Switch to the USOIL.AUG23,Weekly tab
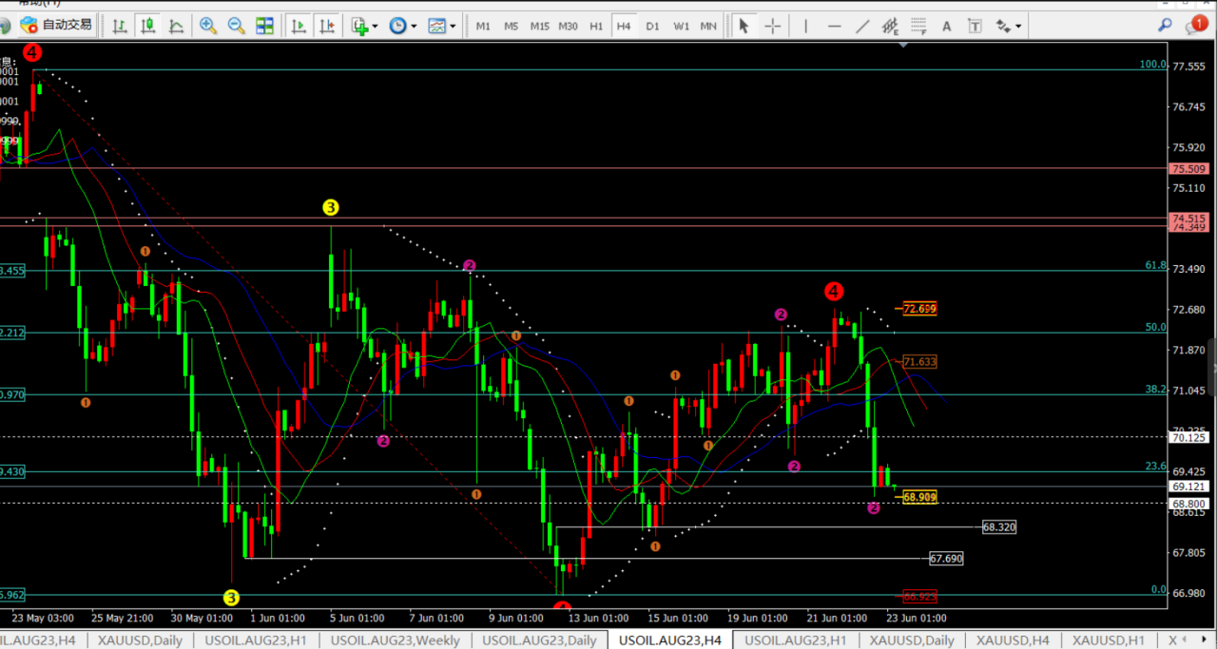The height and width of the screenshot is (649, 1217). [x=396, y=640]
